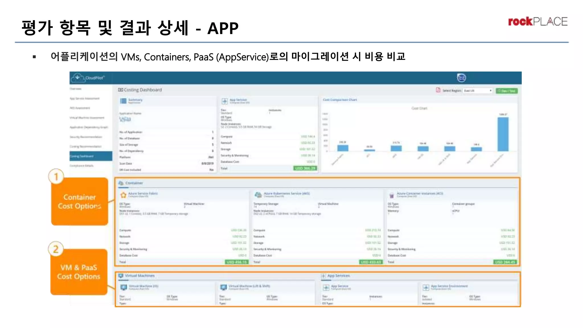The height and width of the screenshot is (328, 583).
Task: Click the App Service card icon at top
Action: [x=225, y=101]
